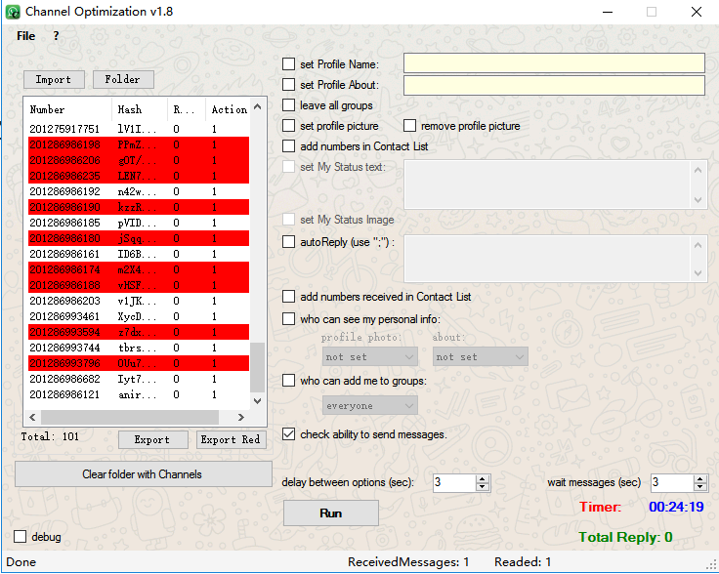
Task: Select row 201286986203
Action: point(139,301)
